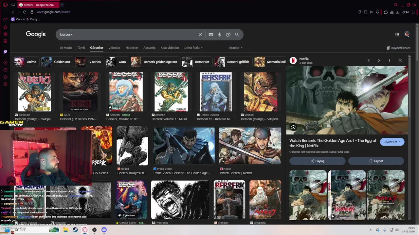Open sidebar Extensions cube icon

5,77
